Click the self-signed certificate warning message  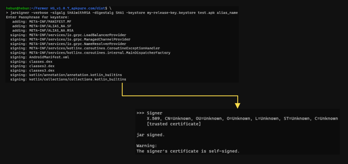point(188,151)
